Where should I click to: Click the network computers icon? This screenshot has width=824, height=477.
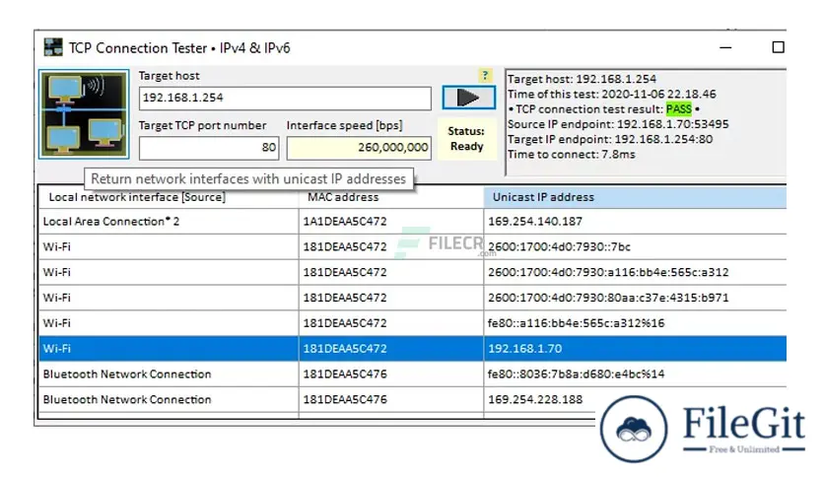(84, 114)
